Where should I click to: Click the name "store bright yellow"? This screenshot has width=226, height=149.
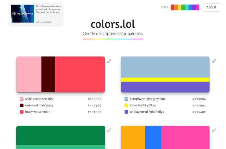[x=143, y=105]
